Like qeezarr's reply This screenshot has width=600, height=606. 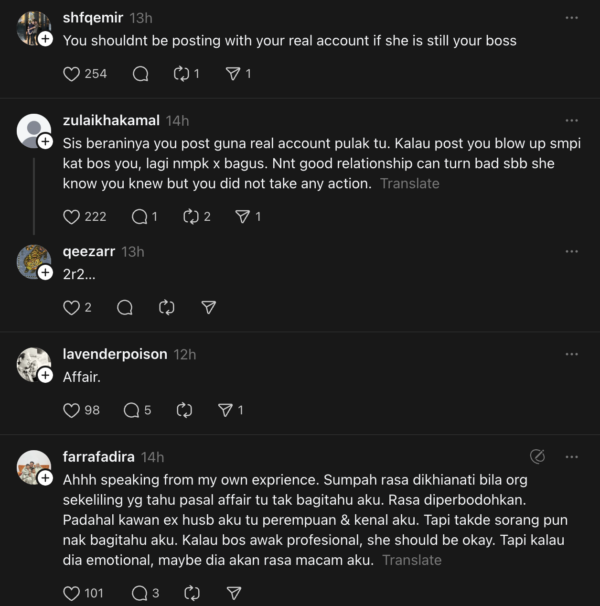point(72,307)
